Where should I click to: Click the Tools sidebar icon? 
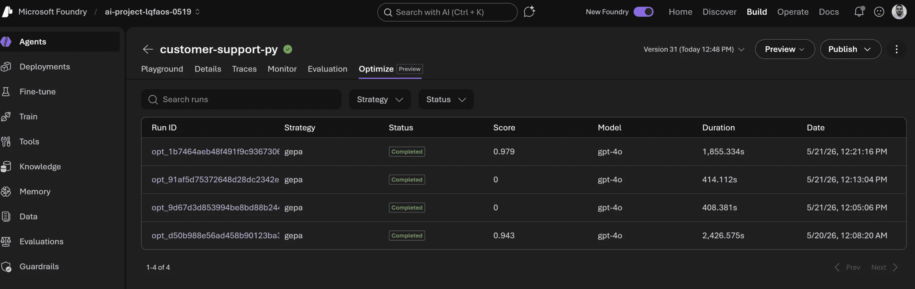pos(6,142)
